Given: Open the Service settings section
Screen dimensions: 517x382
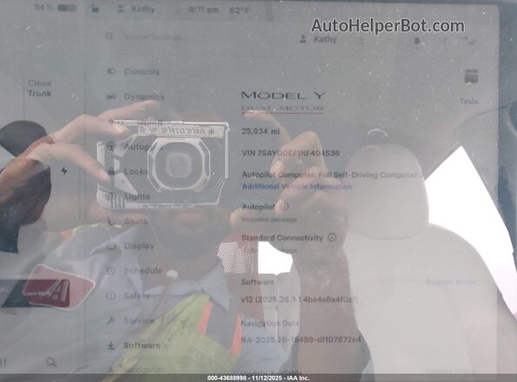Looking at the screenshot, I should click(130, 320).
